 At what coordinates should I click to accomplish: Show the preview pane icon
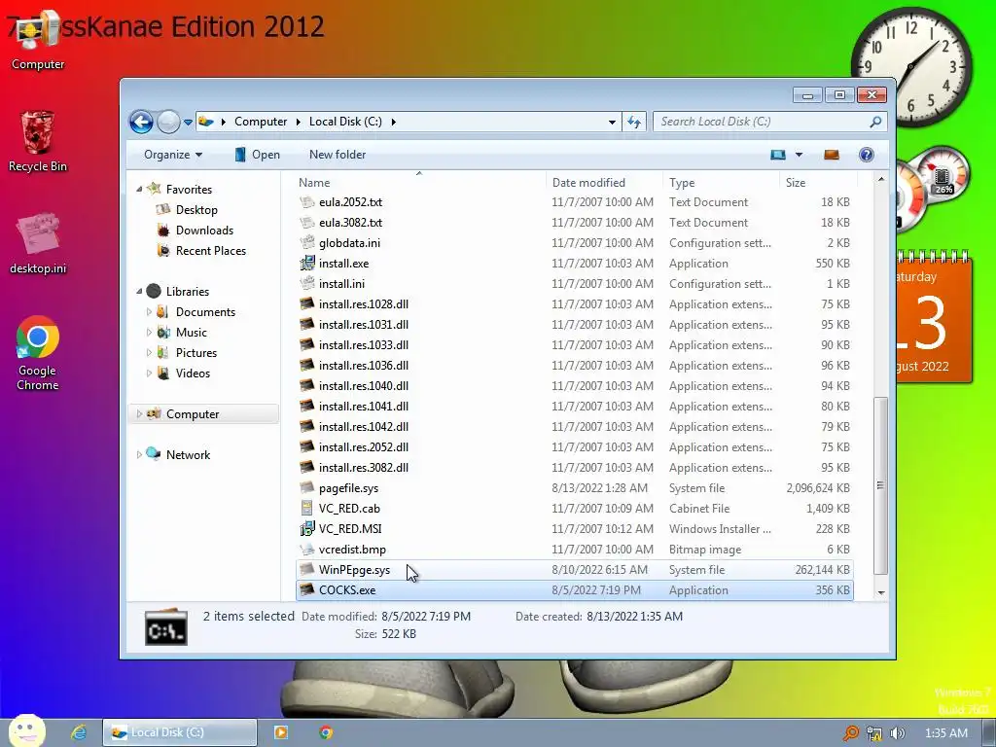coord(832,155)
